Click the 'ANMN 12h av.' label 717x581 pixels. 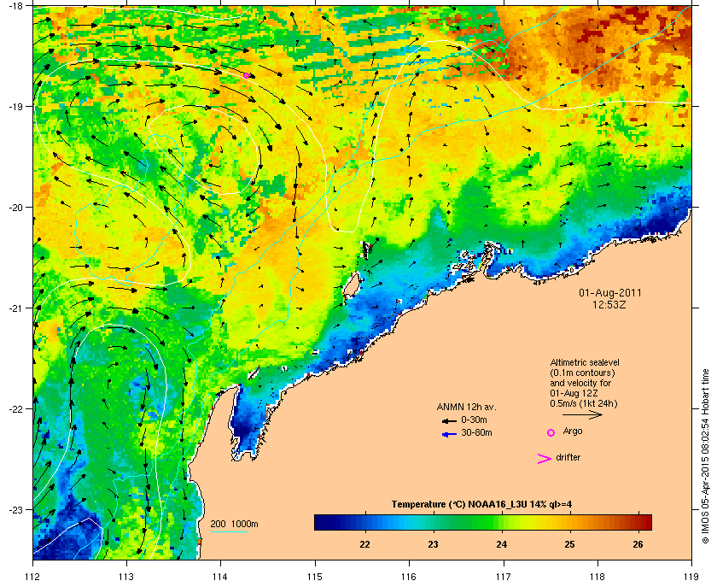(x=466, y=407)
